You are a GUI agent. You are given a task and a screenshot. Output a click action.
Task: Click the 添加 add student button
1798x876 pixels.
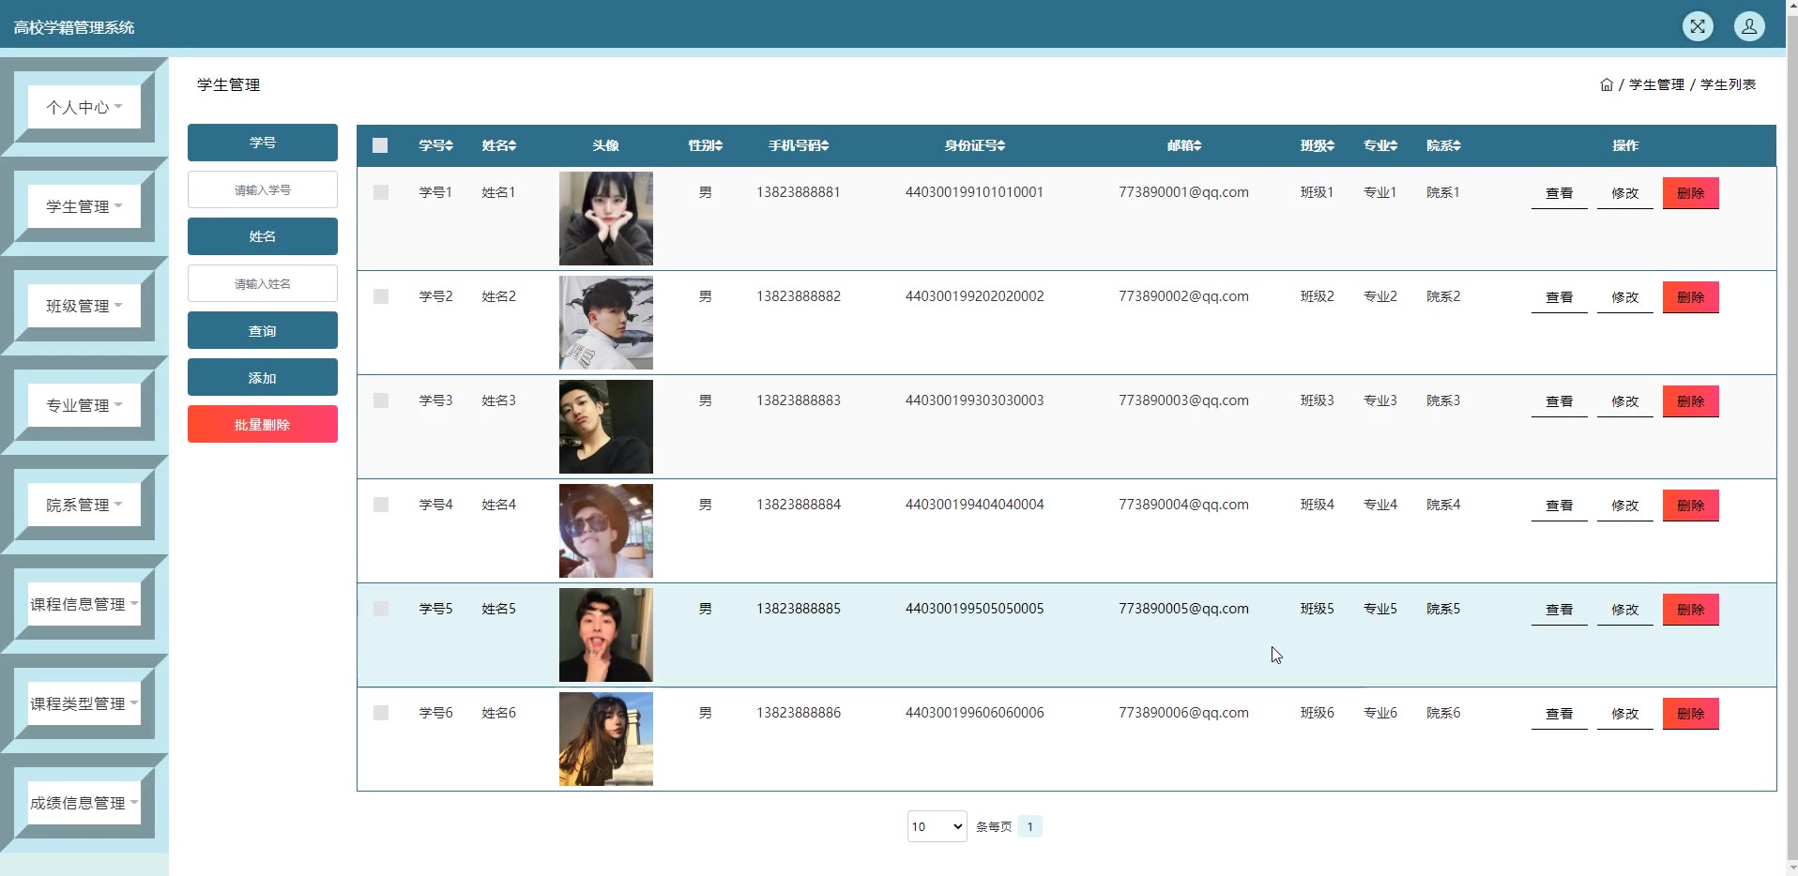(x=263, y=377)
